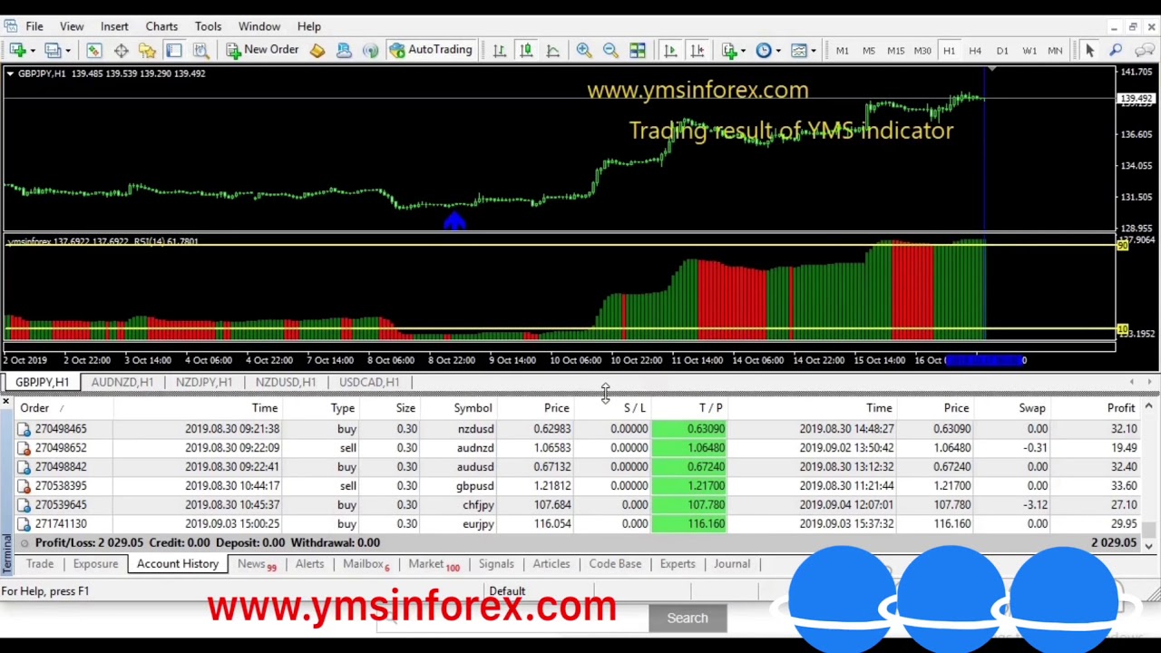
Task: Switch to the AUDNZD,H1 chart tab
Action: tap(122, 383)
